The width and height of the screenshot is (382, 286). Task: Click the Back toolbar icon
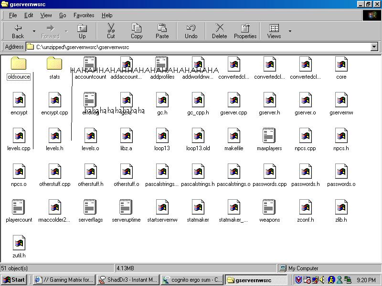click(18, 31)
